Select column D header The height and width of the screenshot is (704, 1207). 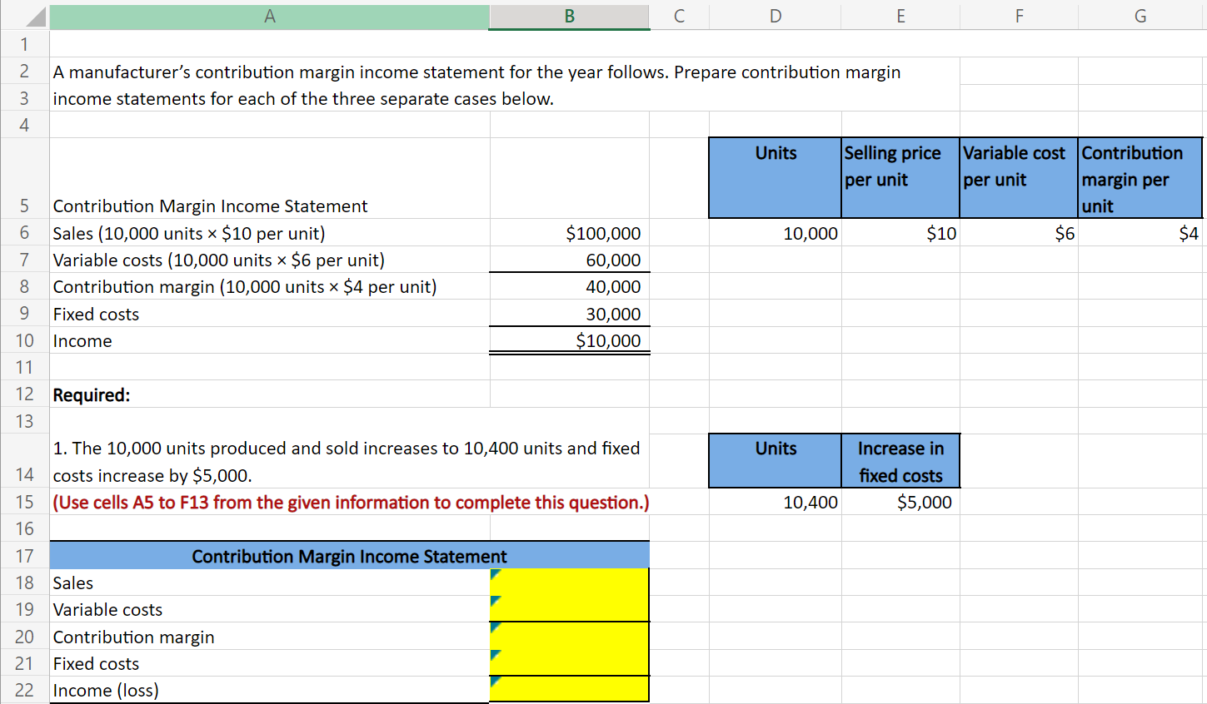(x=776, y=16)
